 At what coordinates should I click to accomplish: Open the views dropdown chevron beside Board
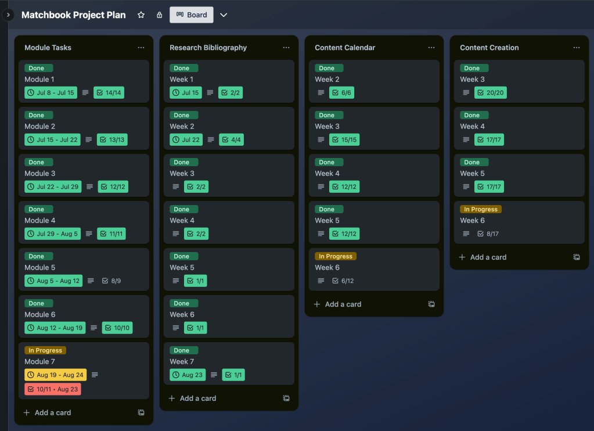[224, 15]
